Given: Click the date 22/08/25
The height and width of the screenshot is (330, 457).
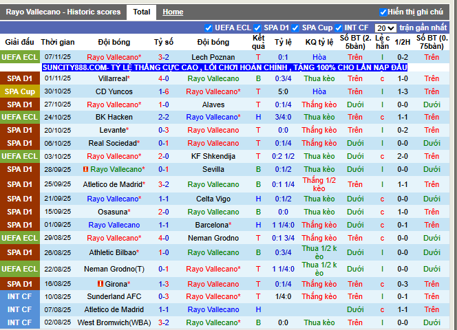Looking at the screenshot, I should [58, 269].
